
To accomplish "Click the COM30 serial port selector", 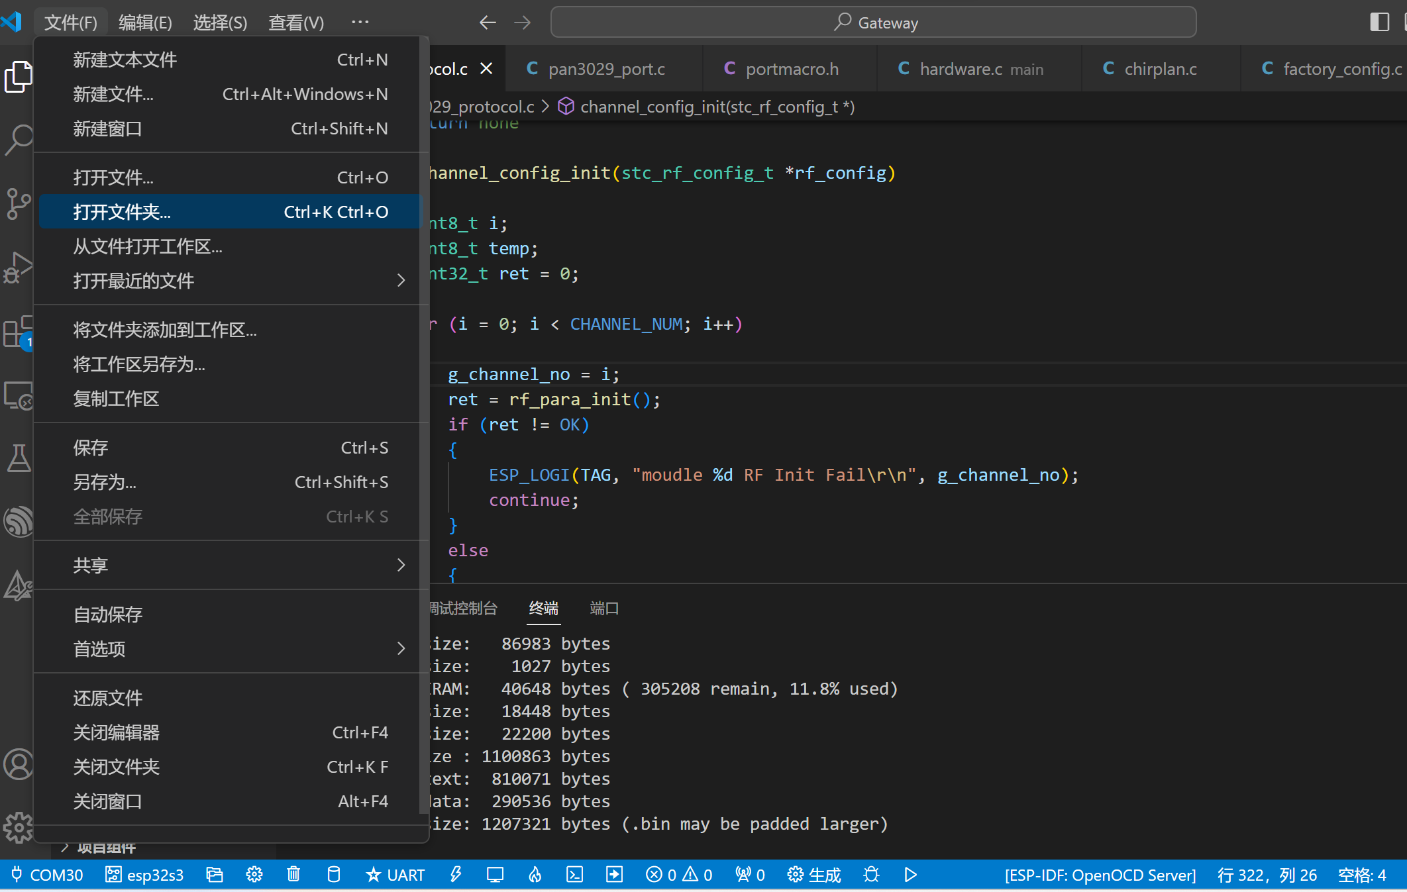I will 47,875.
